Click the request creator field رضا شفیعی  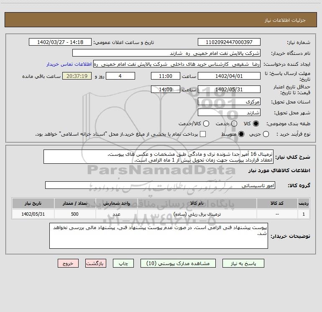(177, 64)
